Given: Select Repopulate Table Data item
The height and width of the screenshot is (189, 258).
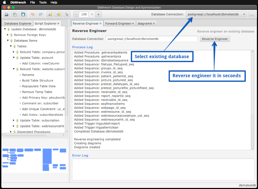Looking at the screenshot, I should 39,86.
